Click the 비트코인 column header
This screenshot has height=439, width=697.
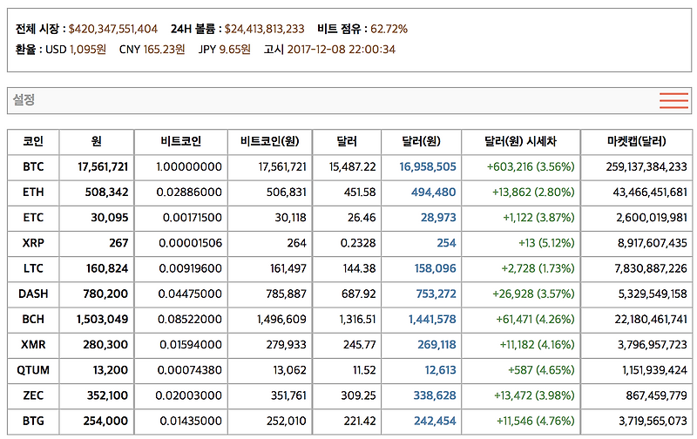pos(181,141)
